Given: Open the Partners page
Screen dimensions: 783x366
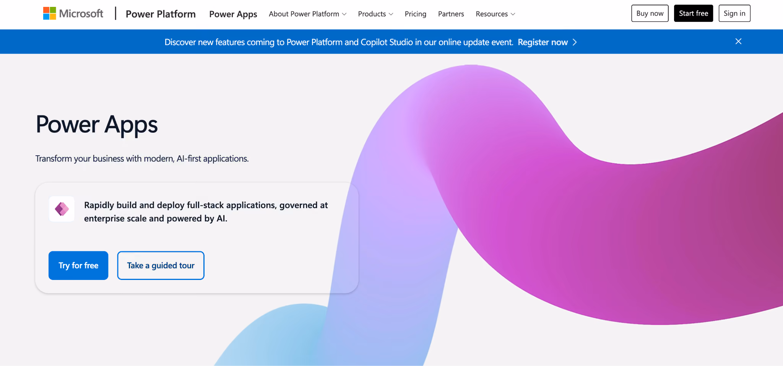Looking at the screenshot, I should coord(451,14).
